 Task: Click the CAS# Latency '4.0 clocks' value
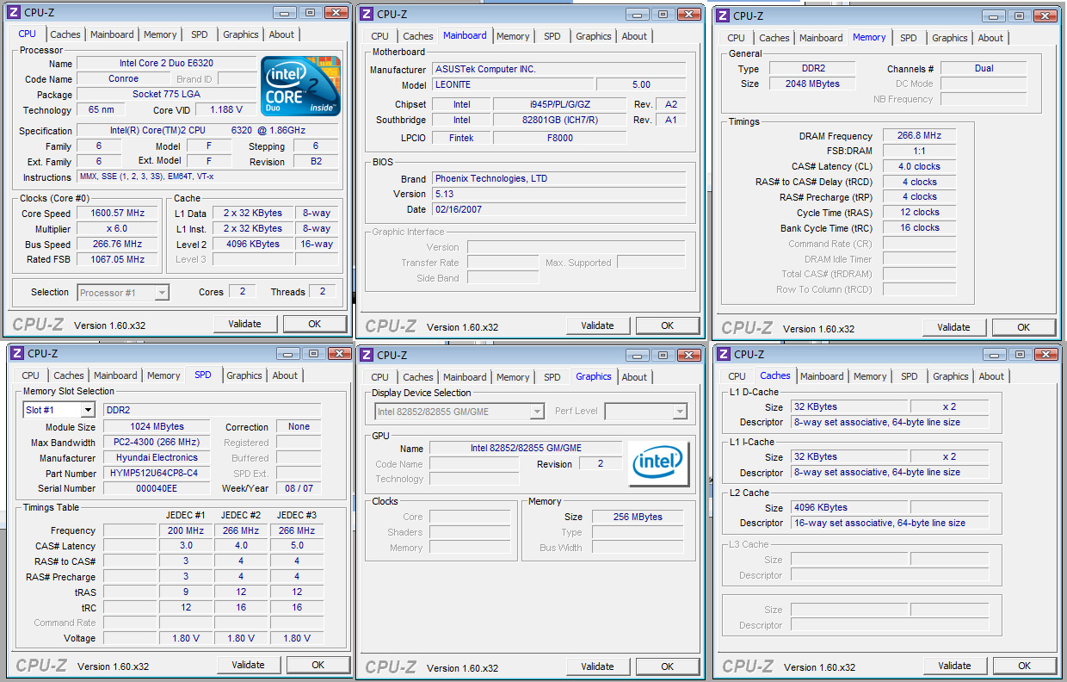(919, 167)
